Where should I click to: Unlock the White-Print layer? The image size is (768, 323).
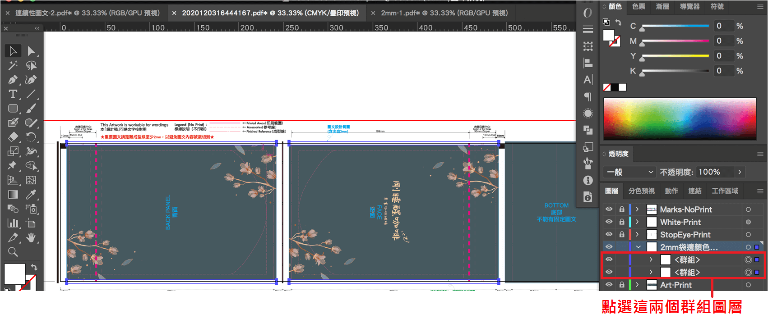point(621,222)
